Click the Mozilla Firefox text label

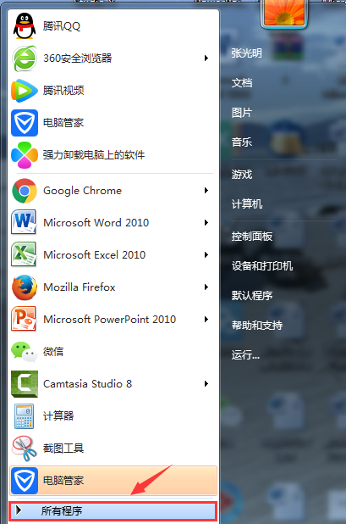pyautogui.click(x=80, y=287)
